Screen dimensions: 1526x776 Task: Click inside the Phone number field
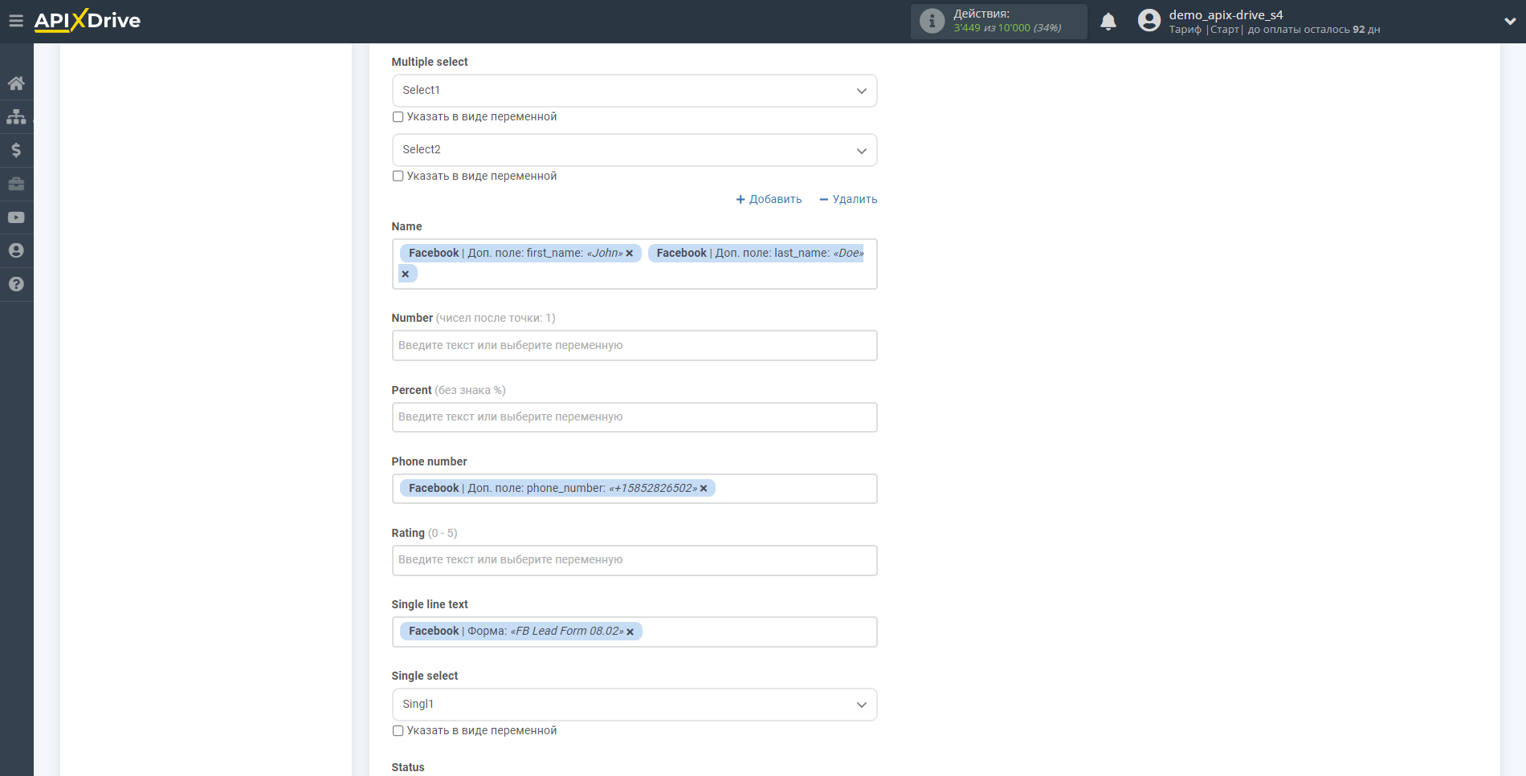coord(634,489)
